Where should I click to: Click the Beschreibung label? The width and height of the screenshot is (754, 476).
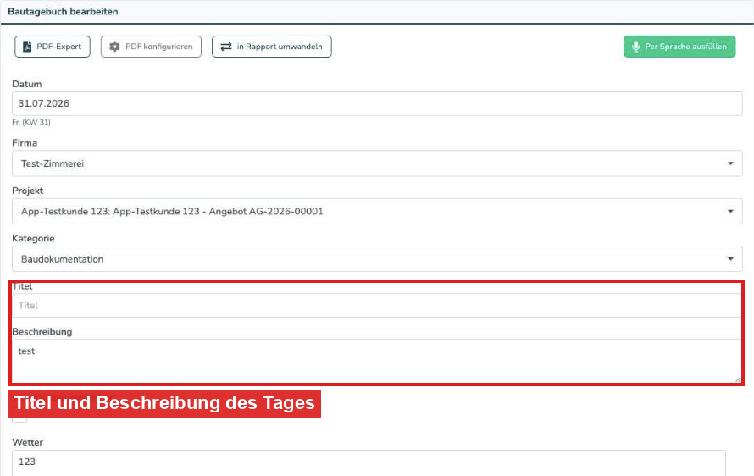[x=42, y=332]
